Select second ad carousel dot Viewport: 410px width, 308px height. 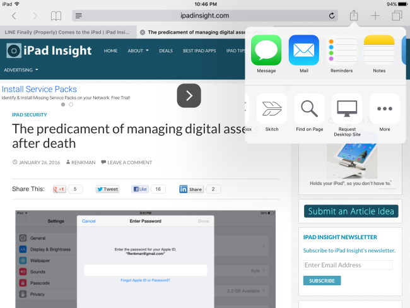tap(71, 104)
